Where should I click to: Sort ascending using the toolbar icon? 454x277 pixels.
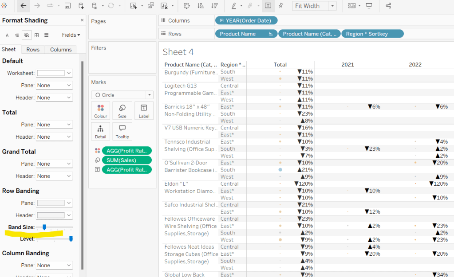[x=201, y=6]
